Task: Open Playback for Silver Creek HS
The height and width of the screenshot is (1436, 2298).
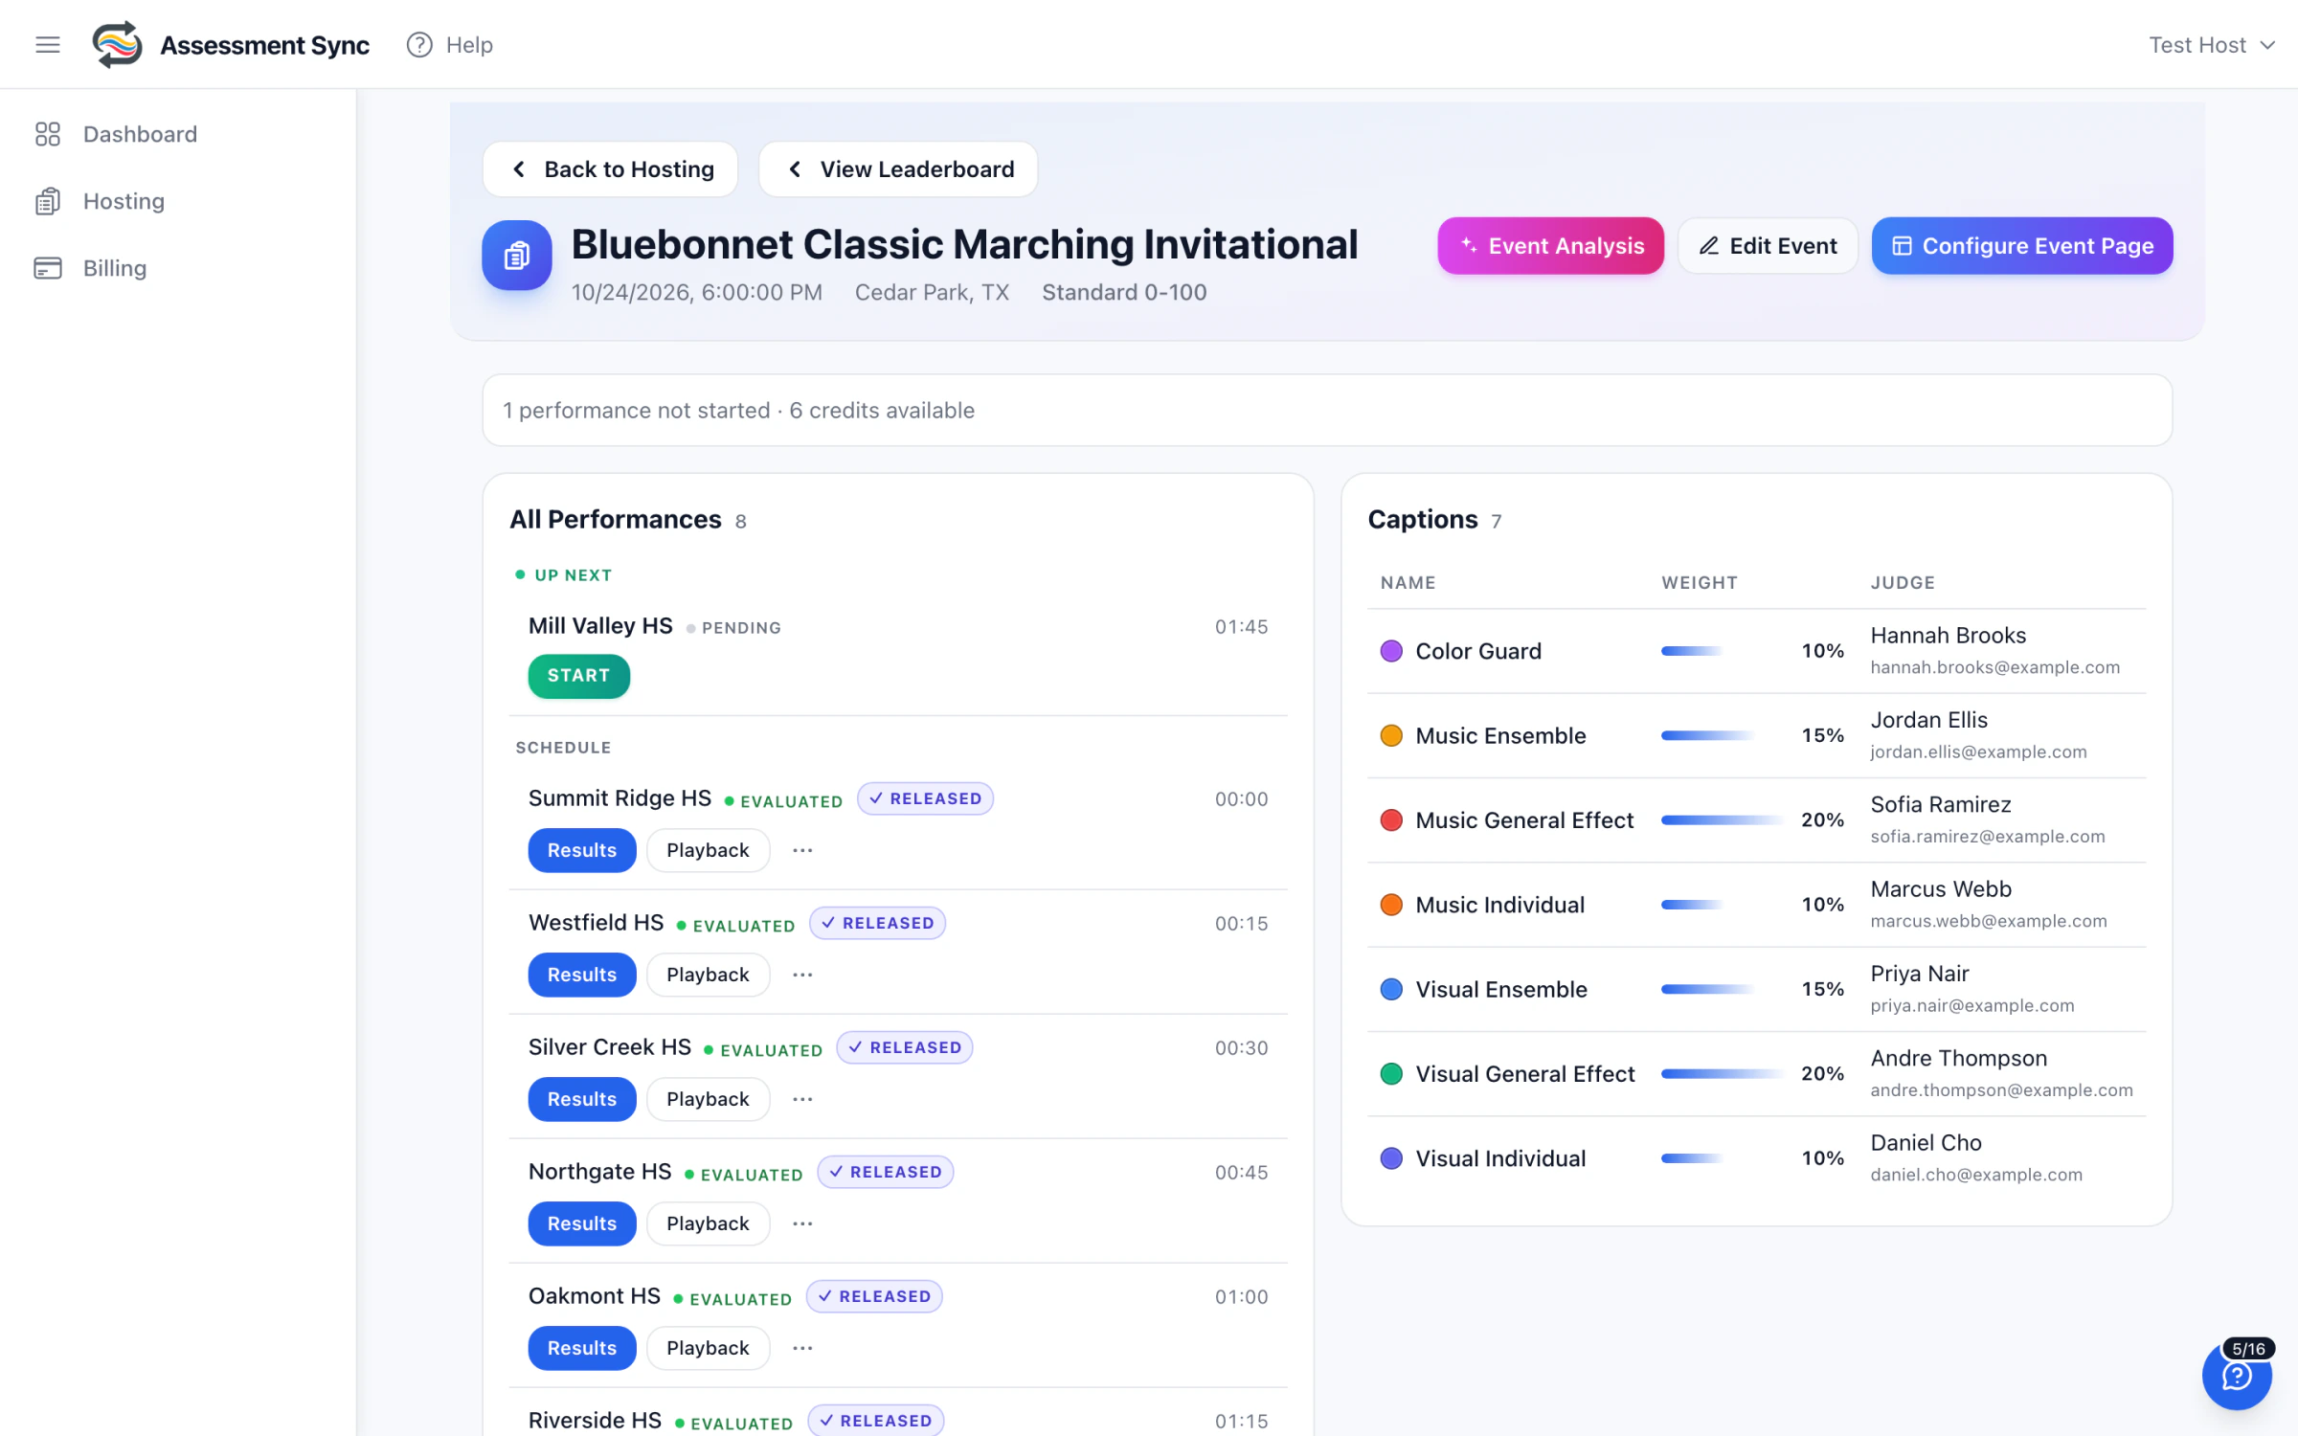Action: 709,1099
